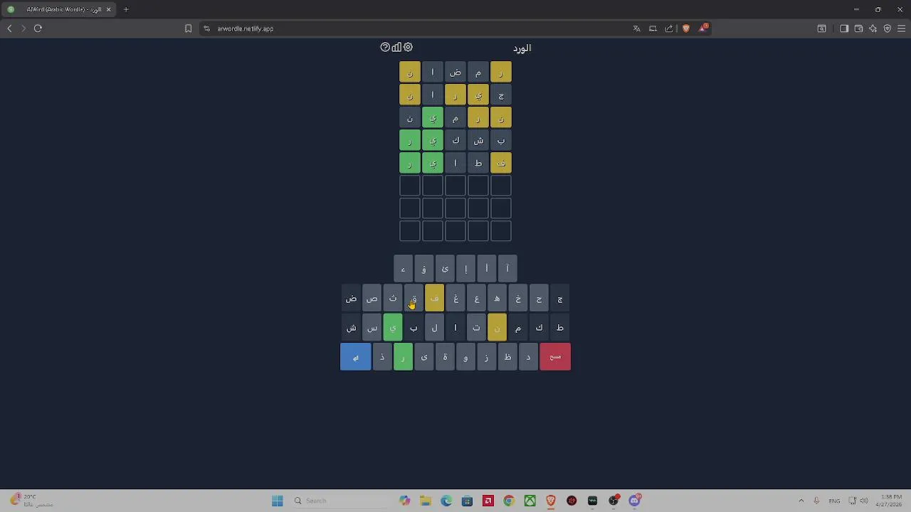This screenshot has height=512, width=911.
Task: Open File Explorer from taskbar
Action: tap(426, 501)
